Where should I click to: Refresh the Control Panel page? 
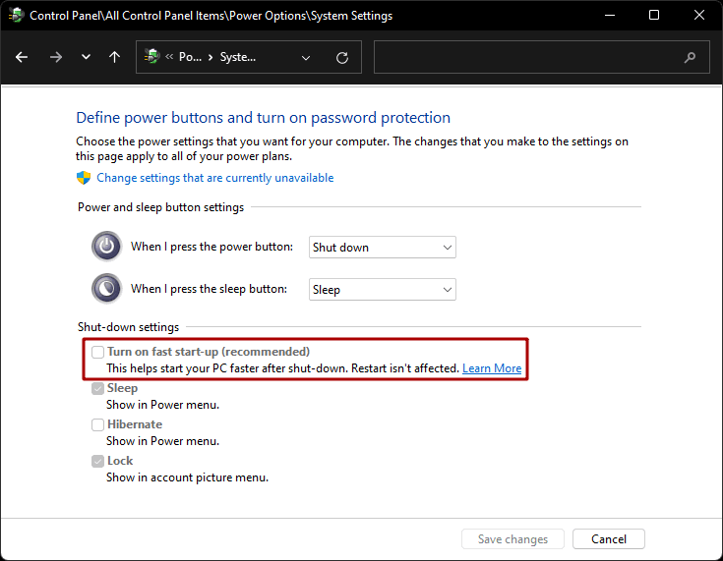342,57
